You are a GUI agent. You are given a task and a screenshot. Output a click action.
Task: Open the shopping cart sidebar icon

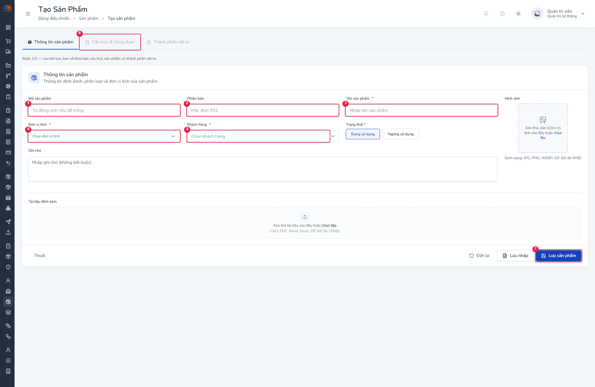8,41
